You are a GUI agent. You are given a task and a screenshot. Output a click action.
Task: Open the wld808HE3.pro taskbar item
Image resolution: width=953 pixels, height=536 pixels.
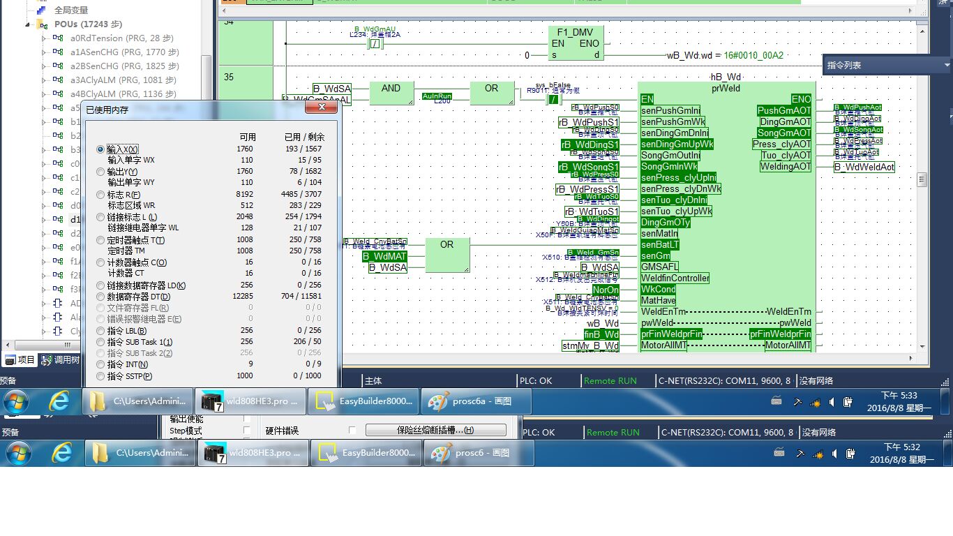tap(251, 401)
